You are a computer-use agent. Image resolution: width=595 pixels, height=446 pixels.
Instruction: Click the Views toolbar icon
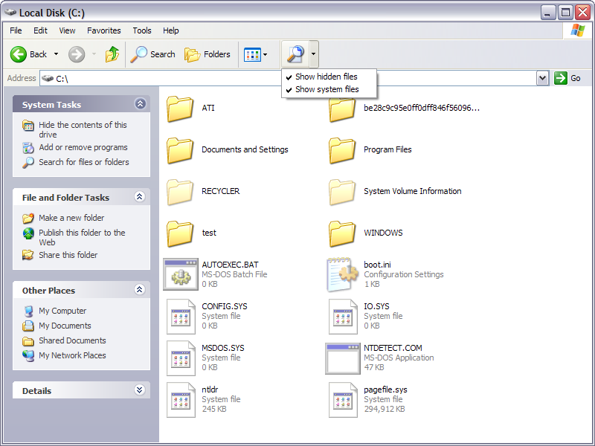click(x=252, y=54)
